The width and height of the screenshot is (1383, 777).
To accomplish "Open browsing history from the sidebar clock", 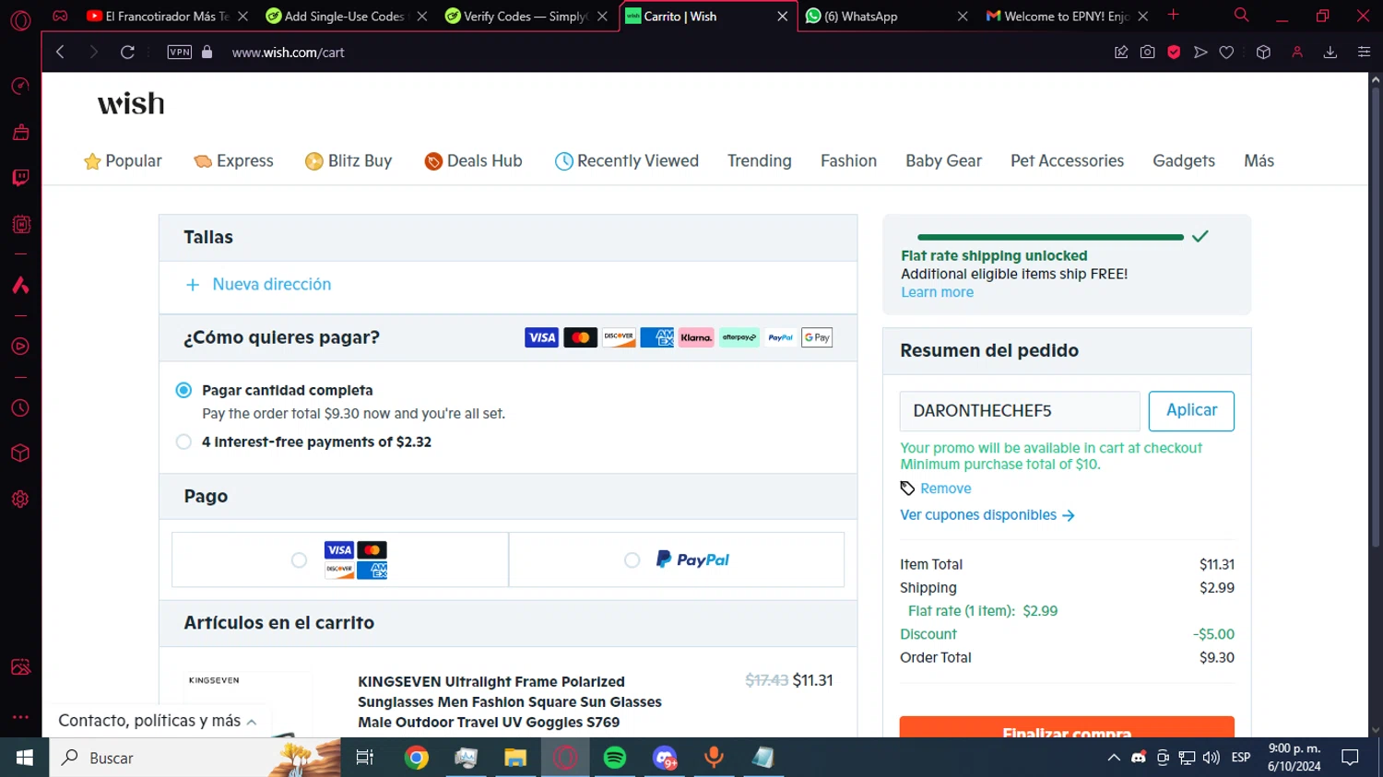I will pos(20,408).
